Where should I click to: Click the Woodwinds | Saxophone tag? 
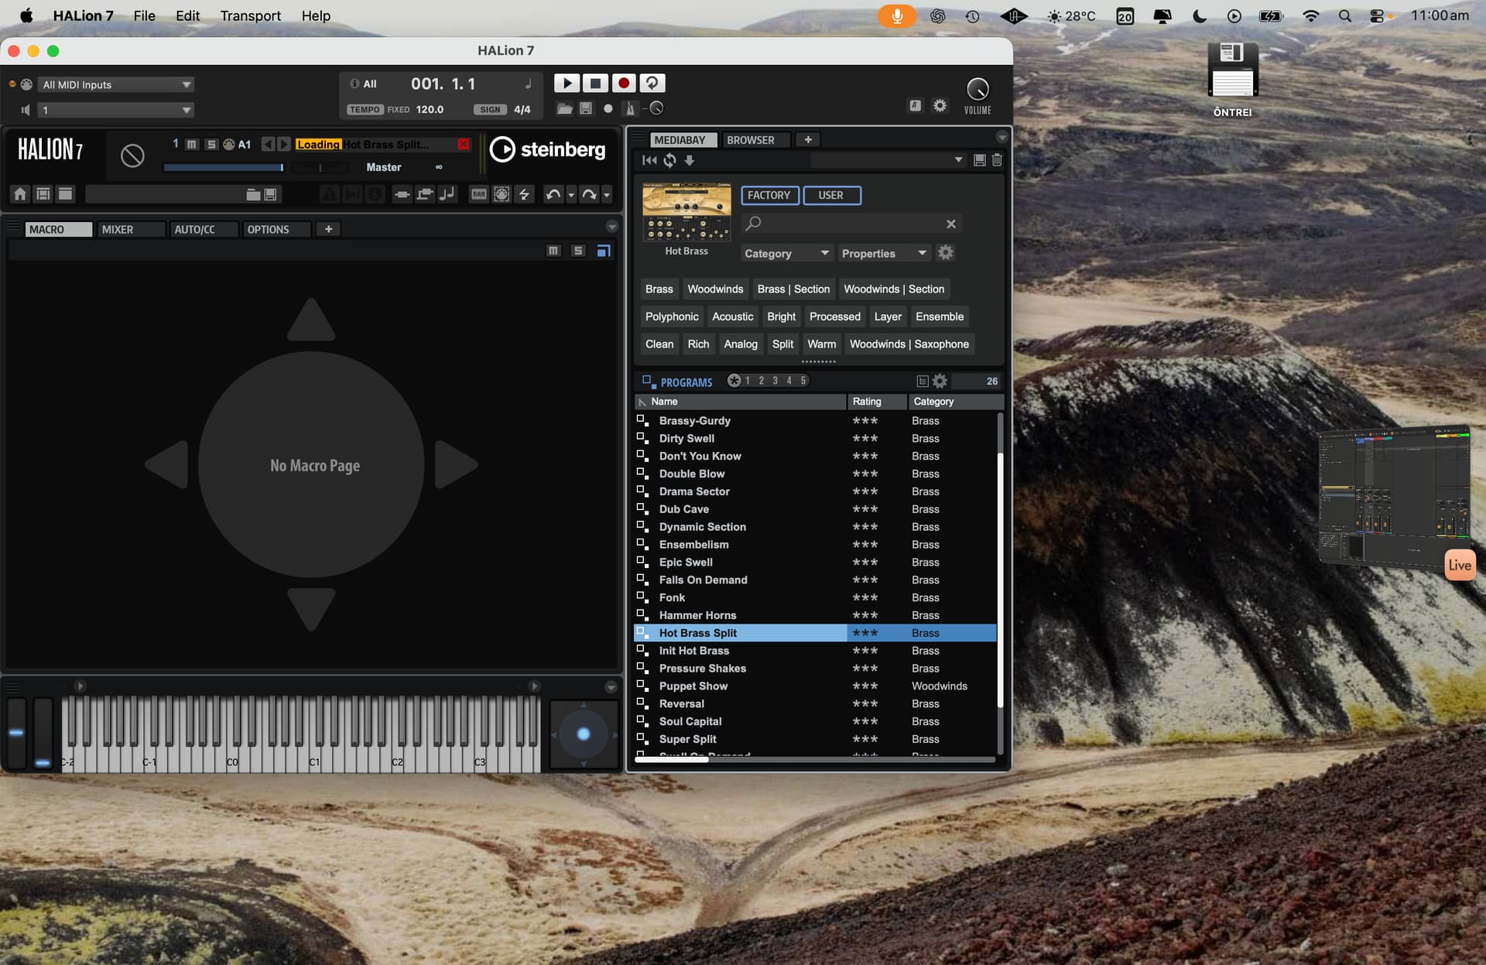(x=909, y=344)
